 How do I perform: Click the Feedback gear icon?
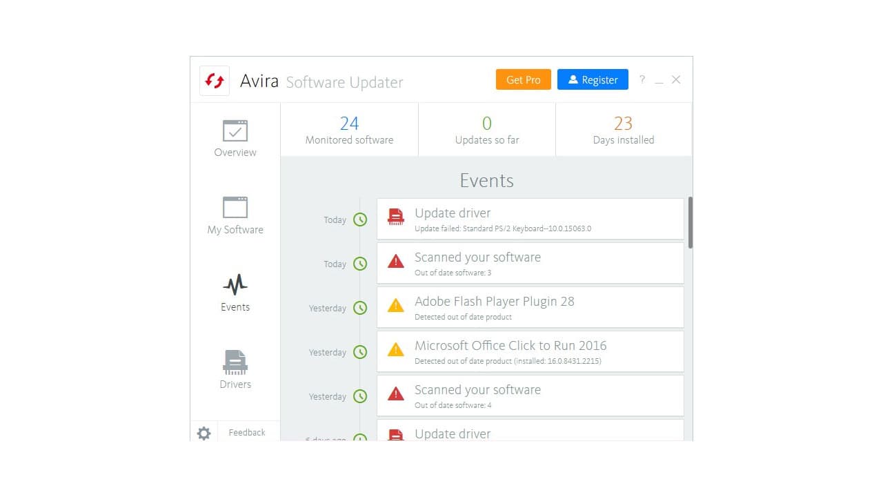point(204,433)
